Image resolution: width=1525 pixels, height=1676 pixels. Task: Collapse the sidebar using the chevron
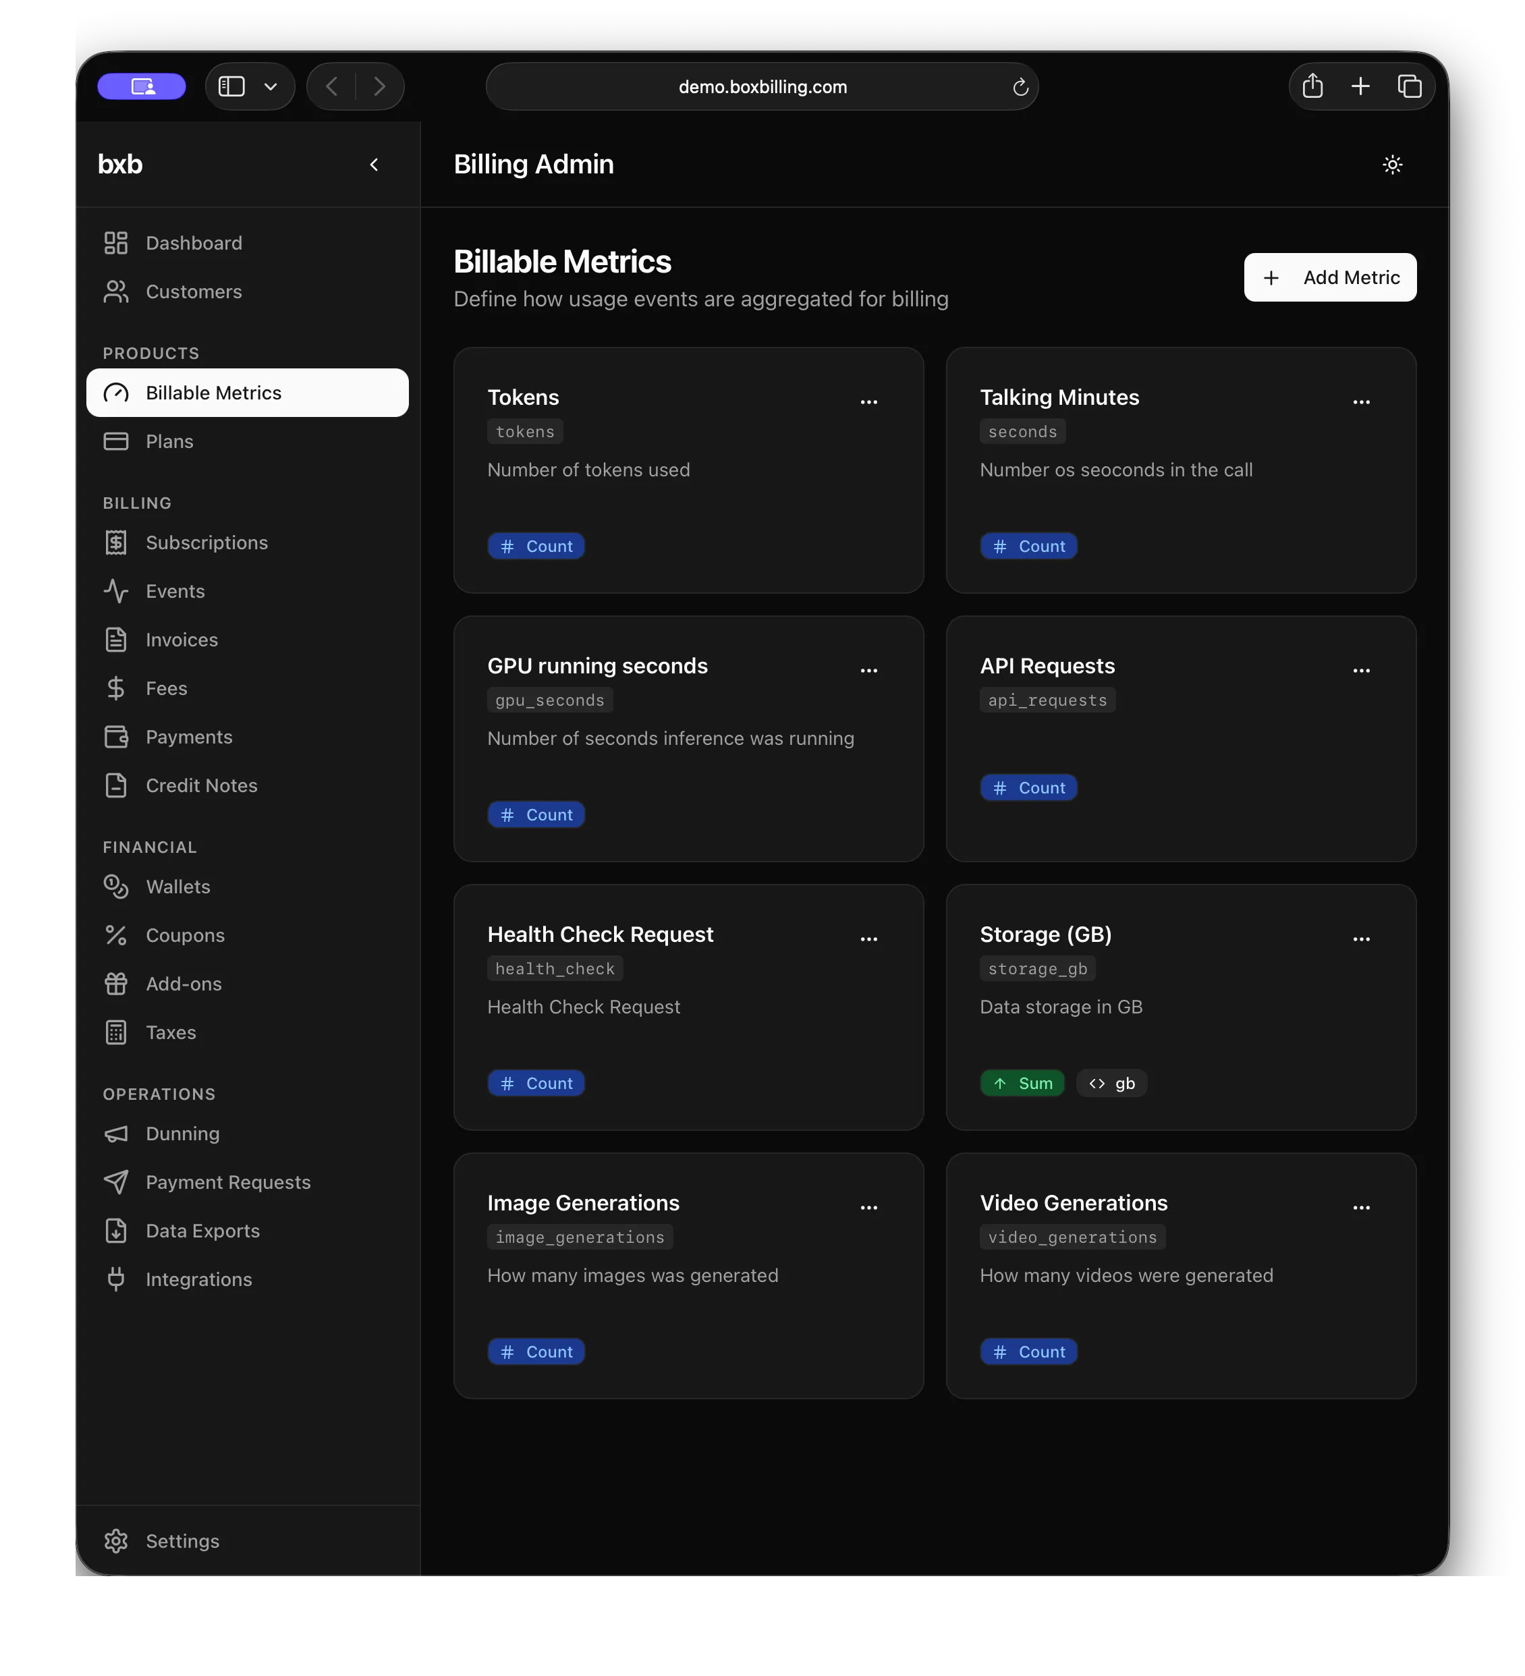point(375,165)
